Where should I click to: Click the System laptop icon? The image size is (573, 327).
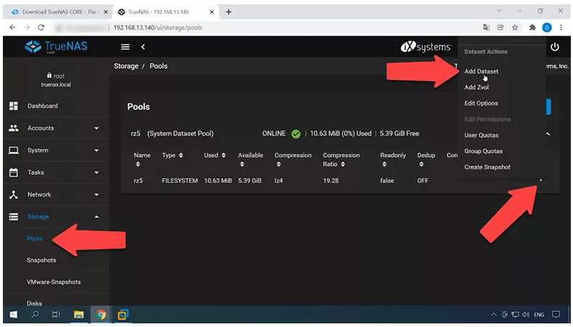[14, 150]
